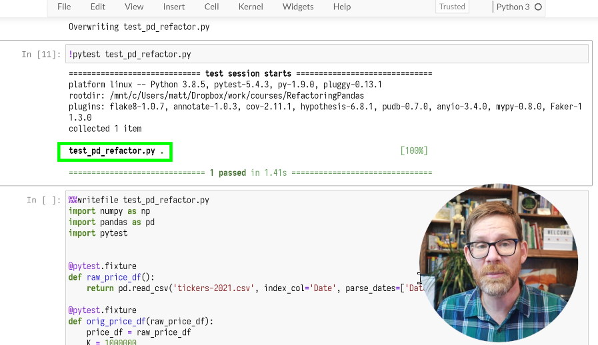Click the Python 3 kernel name
Image resolution: width=598 pixels, height=345 pixels.
click(513, 7)
